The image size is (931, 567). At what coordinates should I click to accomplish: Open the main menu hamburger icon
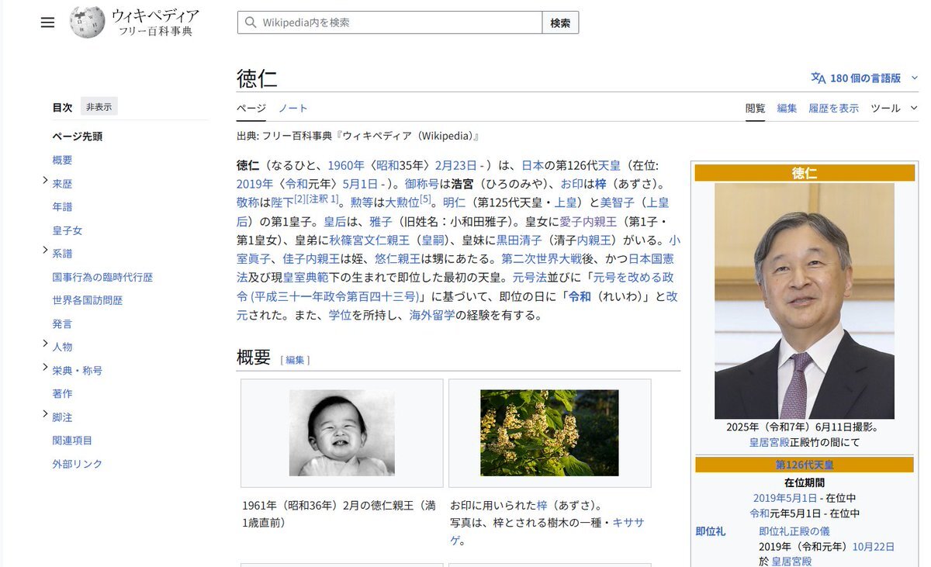48,22
